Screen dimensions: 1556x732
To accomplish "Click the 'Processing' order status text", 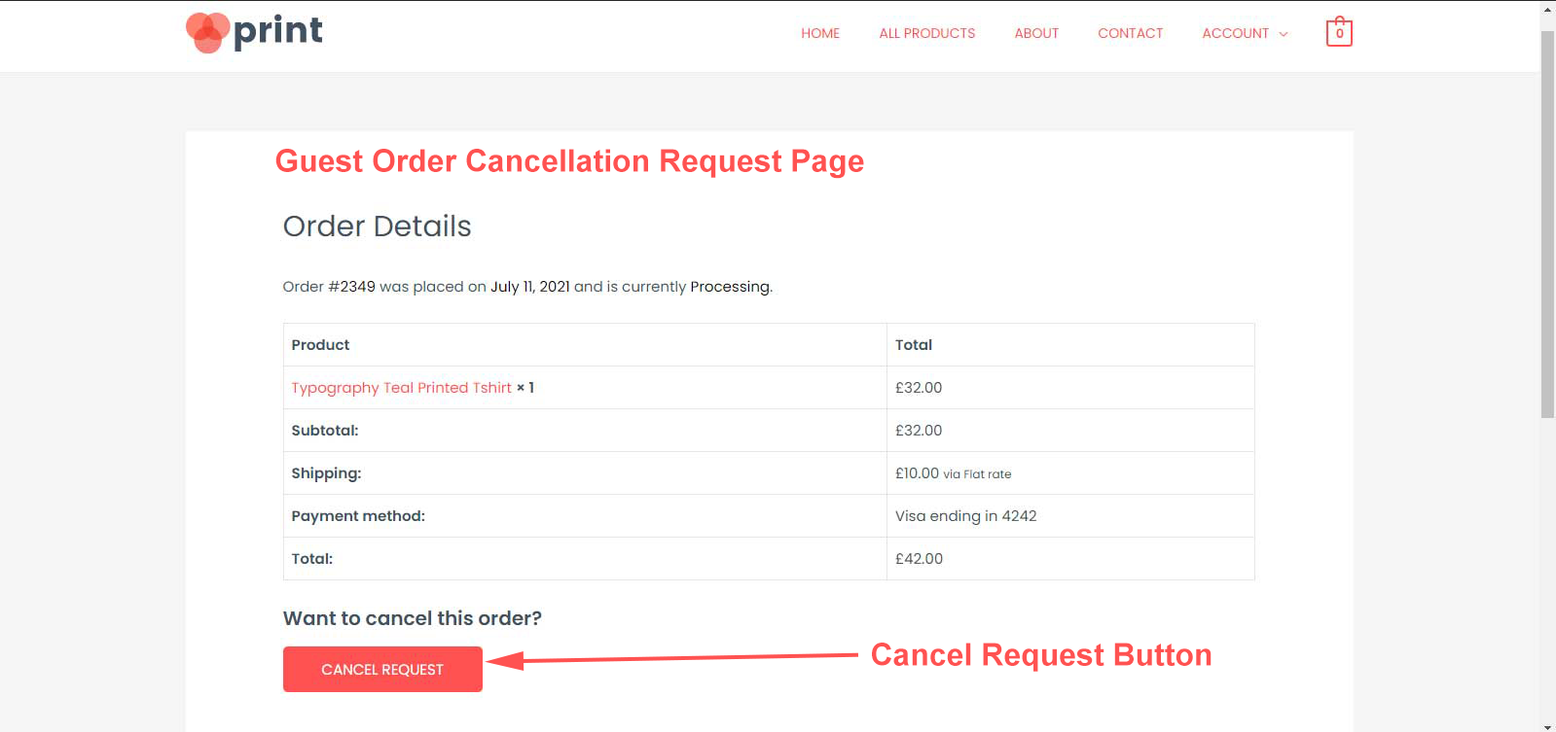I will pos(730,286).
